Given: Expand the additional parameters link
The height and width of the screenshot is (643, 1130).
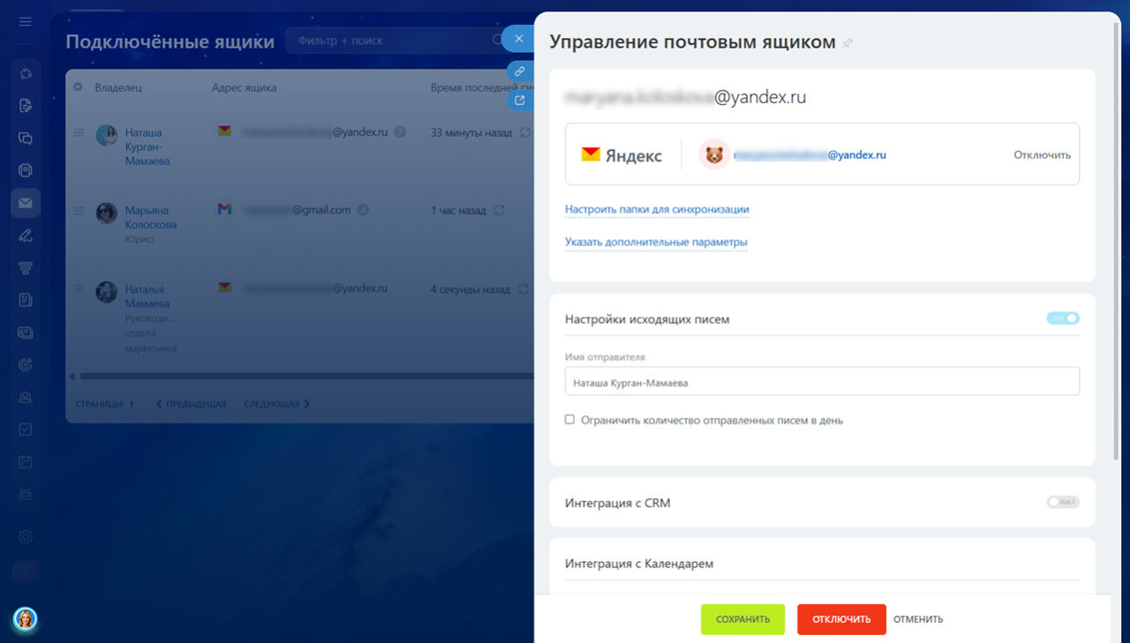Looking at the screenshot, I should (x=656, y=243).
